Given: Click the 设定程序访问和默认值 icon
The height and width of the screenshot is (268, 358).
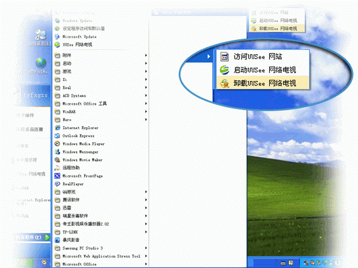Looking at the screenshot, I should coord(57,29).
